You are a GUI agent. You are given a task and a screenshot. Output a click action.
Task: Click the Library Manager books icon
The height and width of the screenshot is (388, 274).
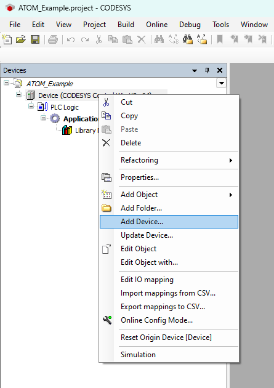pos(67,130)
